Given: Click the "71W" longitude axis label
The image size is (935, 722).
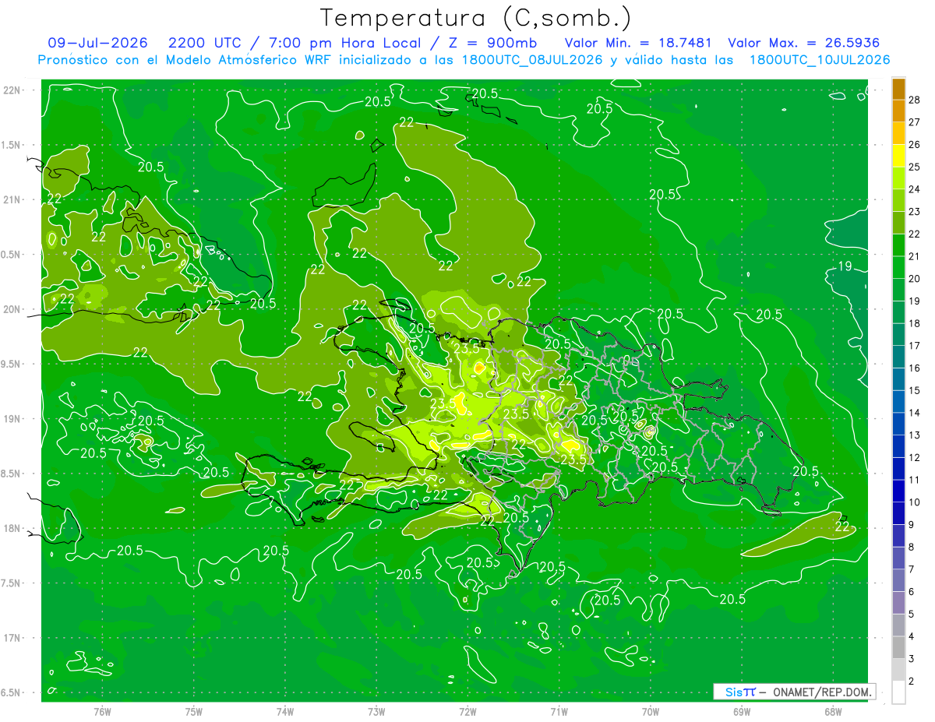Looking at the screenshot, I should [x=559, y=711].
